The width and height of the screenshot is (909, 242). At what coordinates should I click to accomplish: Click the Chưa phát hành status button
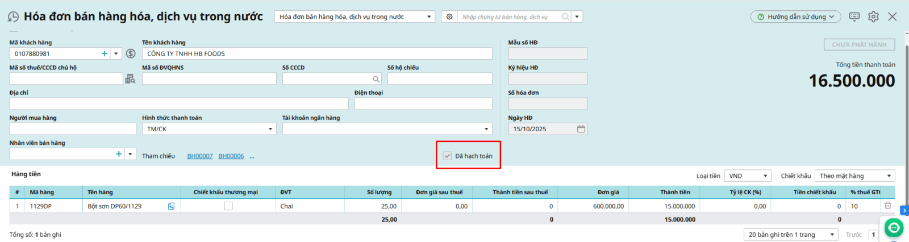859,44
